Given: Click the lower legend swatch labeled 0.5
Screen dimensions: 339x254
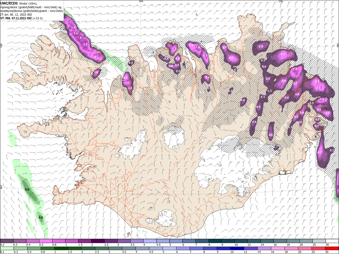Looking at the screenshot, I should click(x=34, y=248).
